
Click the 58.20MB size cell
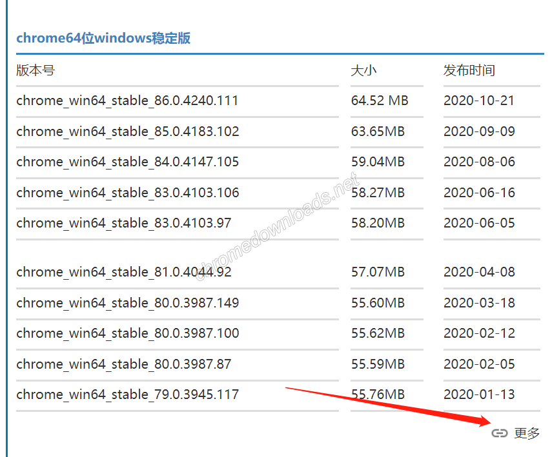[x=378, y=223]
